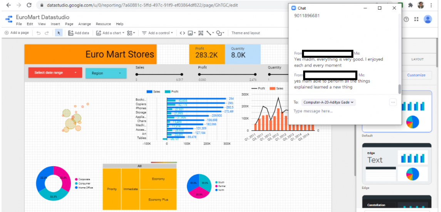Click the Euro Mart Stores header
Image resolution: width=441 pixels, height=212 pixels.
(x=91, y=54)
